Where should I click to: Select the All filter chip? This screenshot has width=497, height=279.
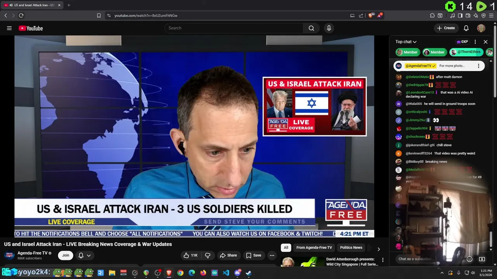[286, 248]
